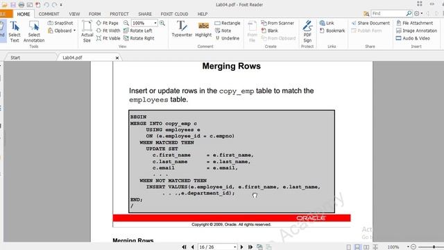
Task: Click the Find magnifier search button
Action: pos(409,13)
